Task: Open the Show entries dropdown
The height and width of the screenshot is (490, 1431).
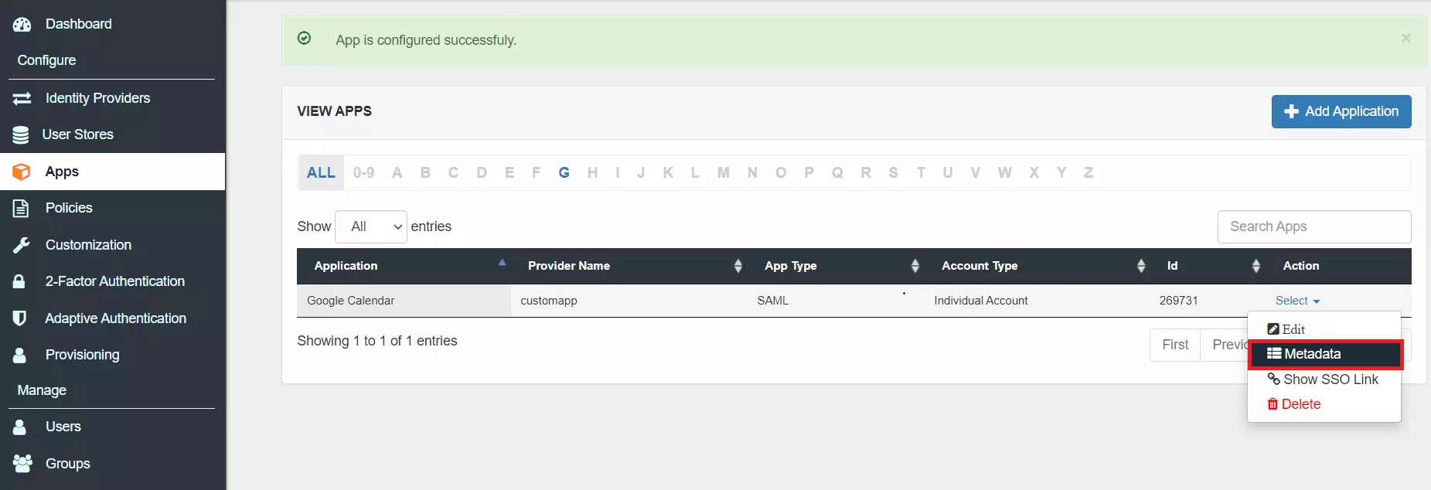Action: click(371, 226)
